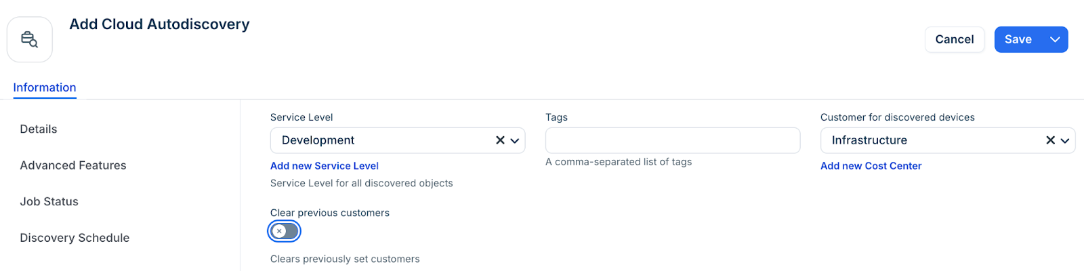
Task: Toggle the Clear previous customers switch
Action: click(x=285, y=231)
